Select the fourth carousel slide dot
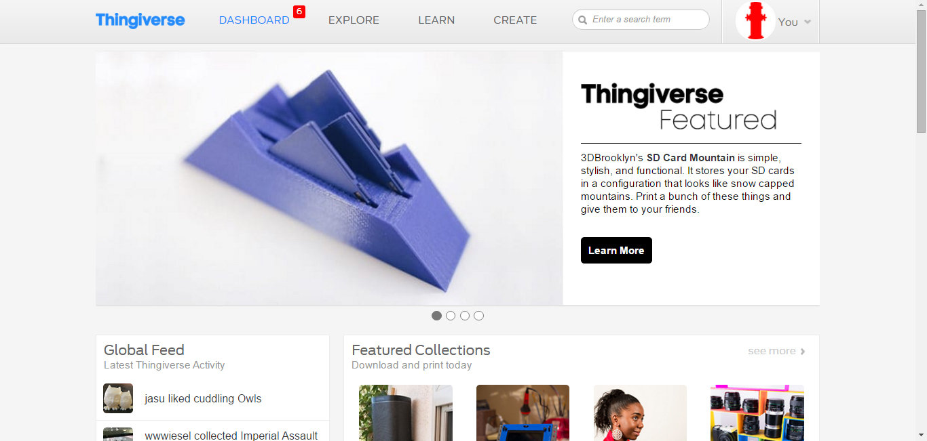927x441 pixels. click(x=479, y=316)
